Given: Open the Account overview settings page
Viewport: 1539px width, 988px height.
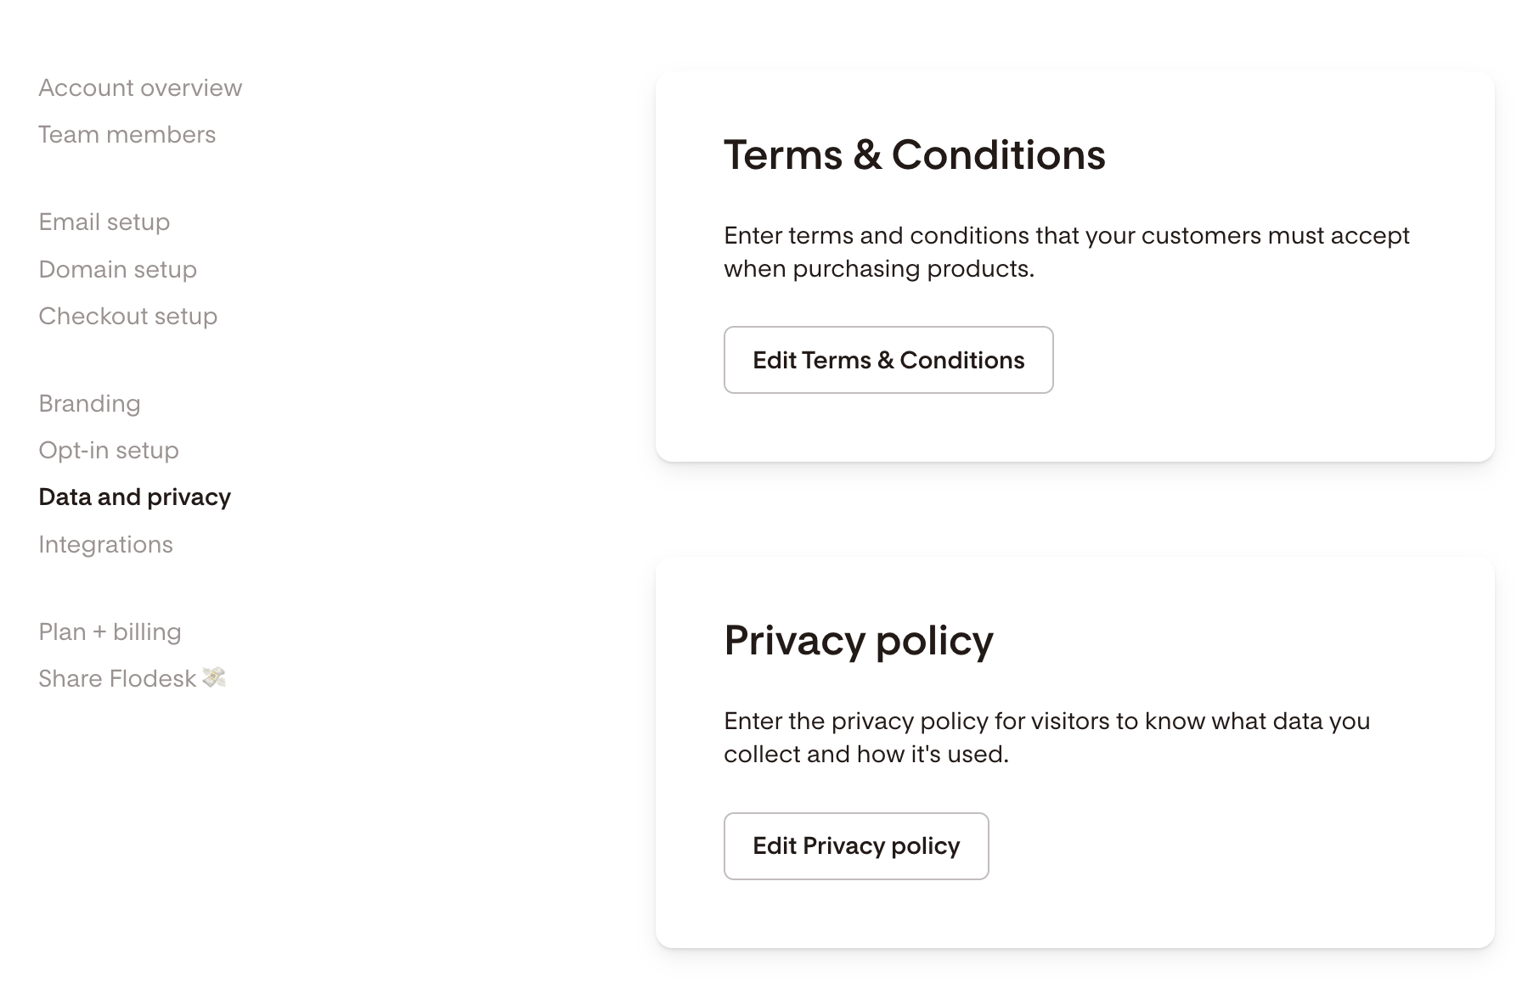Looking at the screenshot, I should pyautogui.click(x=140, y=88).
